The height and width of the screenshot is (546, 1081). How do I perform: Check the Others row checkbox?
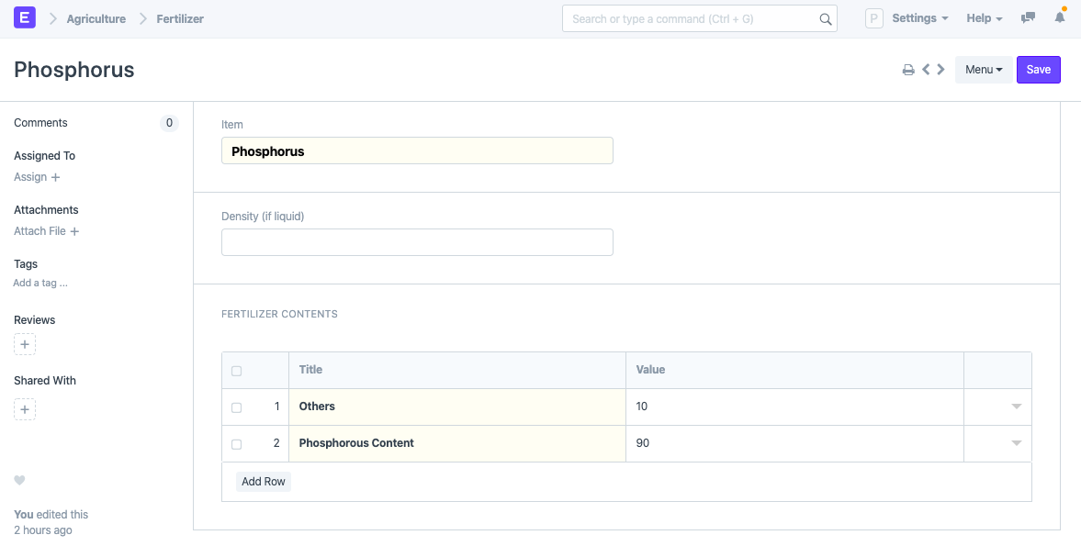(x=236, y=407)
